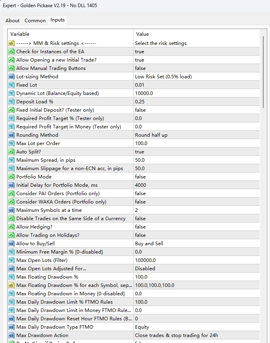The width and height of the screenshot is (270, 343).
Task: Click the string icon for Max Floating Drawdown % for each Symbol
Action: click(12, 285)
